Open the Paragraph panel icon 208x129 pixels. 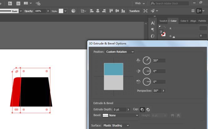pyautogui.click(x=153, y=29)
